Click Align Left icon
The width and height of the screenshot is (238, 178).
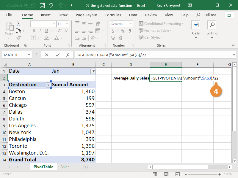click(x=77, y=31)
